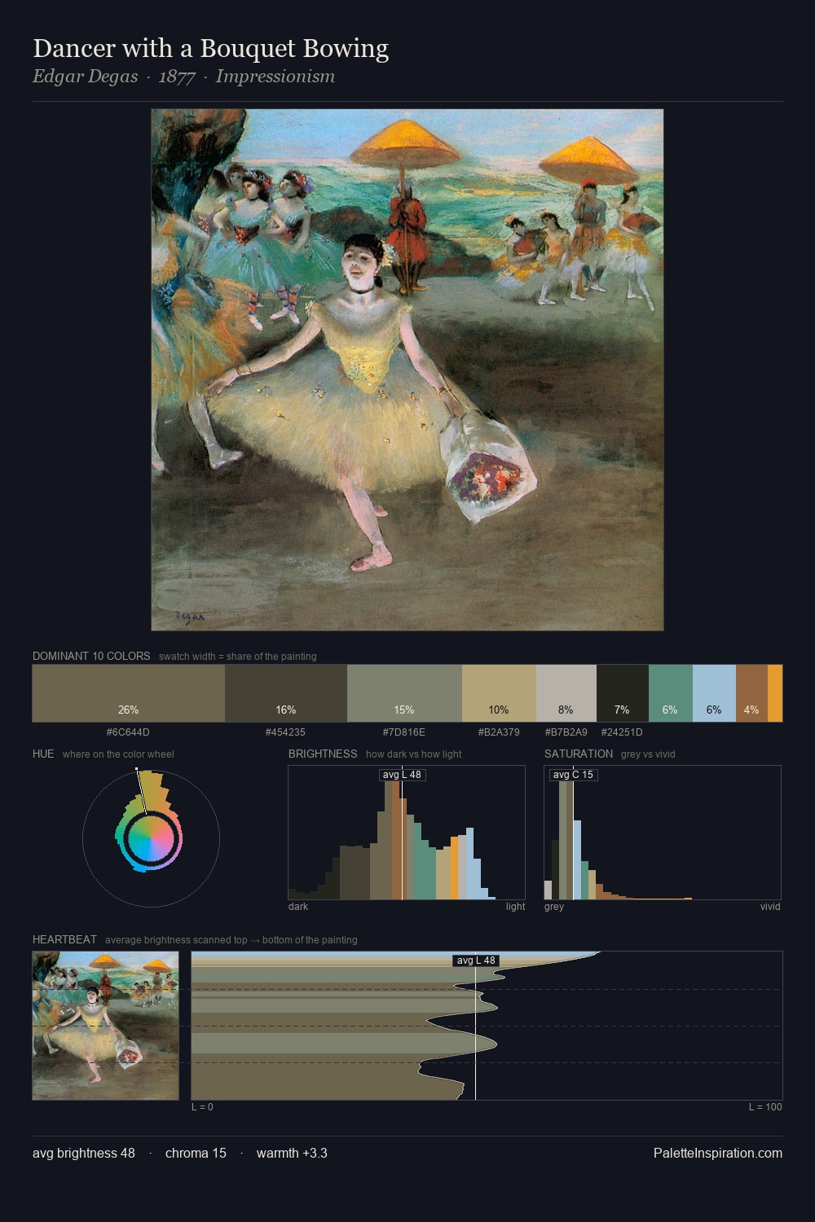Click the 26% swatch #6C644D
Viewport: 815px width, 1222px height.
coord(129,693)
